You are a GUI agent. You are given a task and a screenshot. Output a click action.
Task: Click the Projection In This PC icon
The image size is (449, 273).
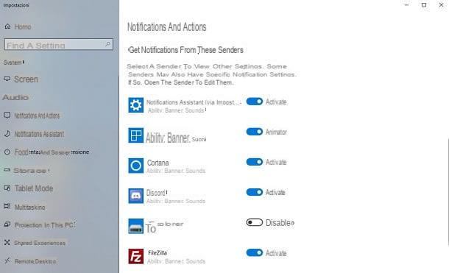click(7, 224)
